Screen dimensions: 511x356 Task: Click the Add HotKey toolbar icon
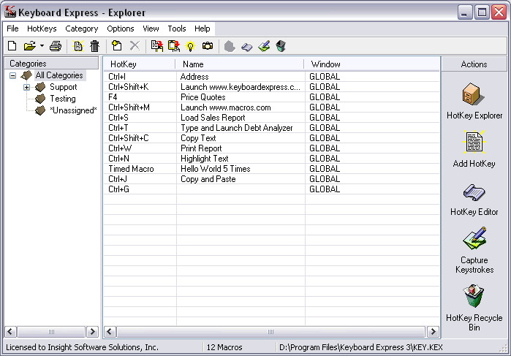coord(78,46)
